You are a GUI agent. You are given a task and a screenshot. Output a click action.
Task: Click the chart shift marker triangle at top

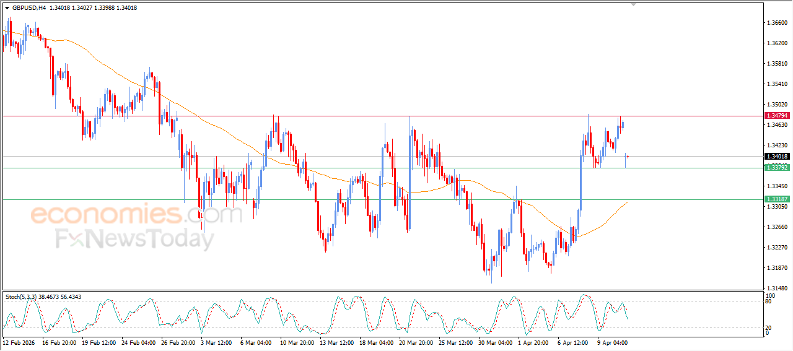(x=633, y=4)
